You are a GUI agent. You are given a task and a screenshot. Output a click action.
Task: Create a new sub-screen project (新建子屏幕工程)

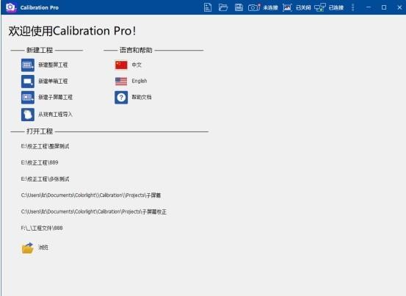(x=47, y=98)
